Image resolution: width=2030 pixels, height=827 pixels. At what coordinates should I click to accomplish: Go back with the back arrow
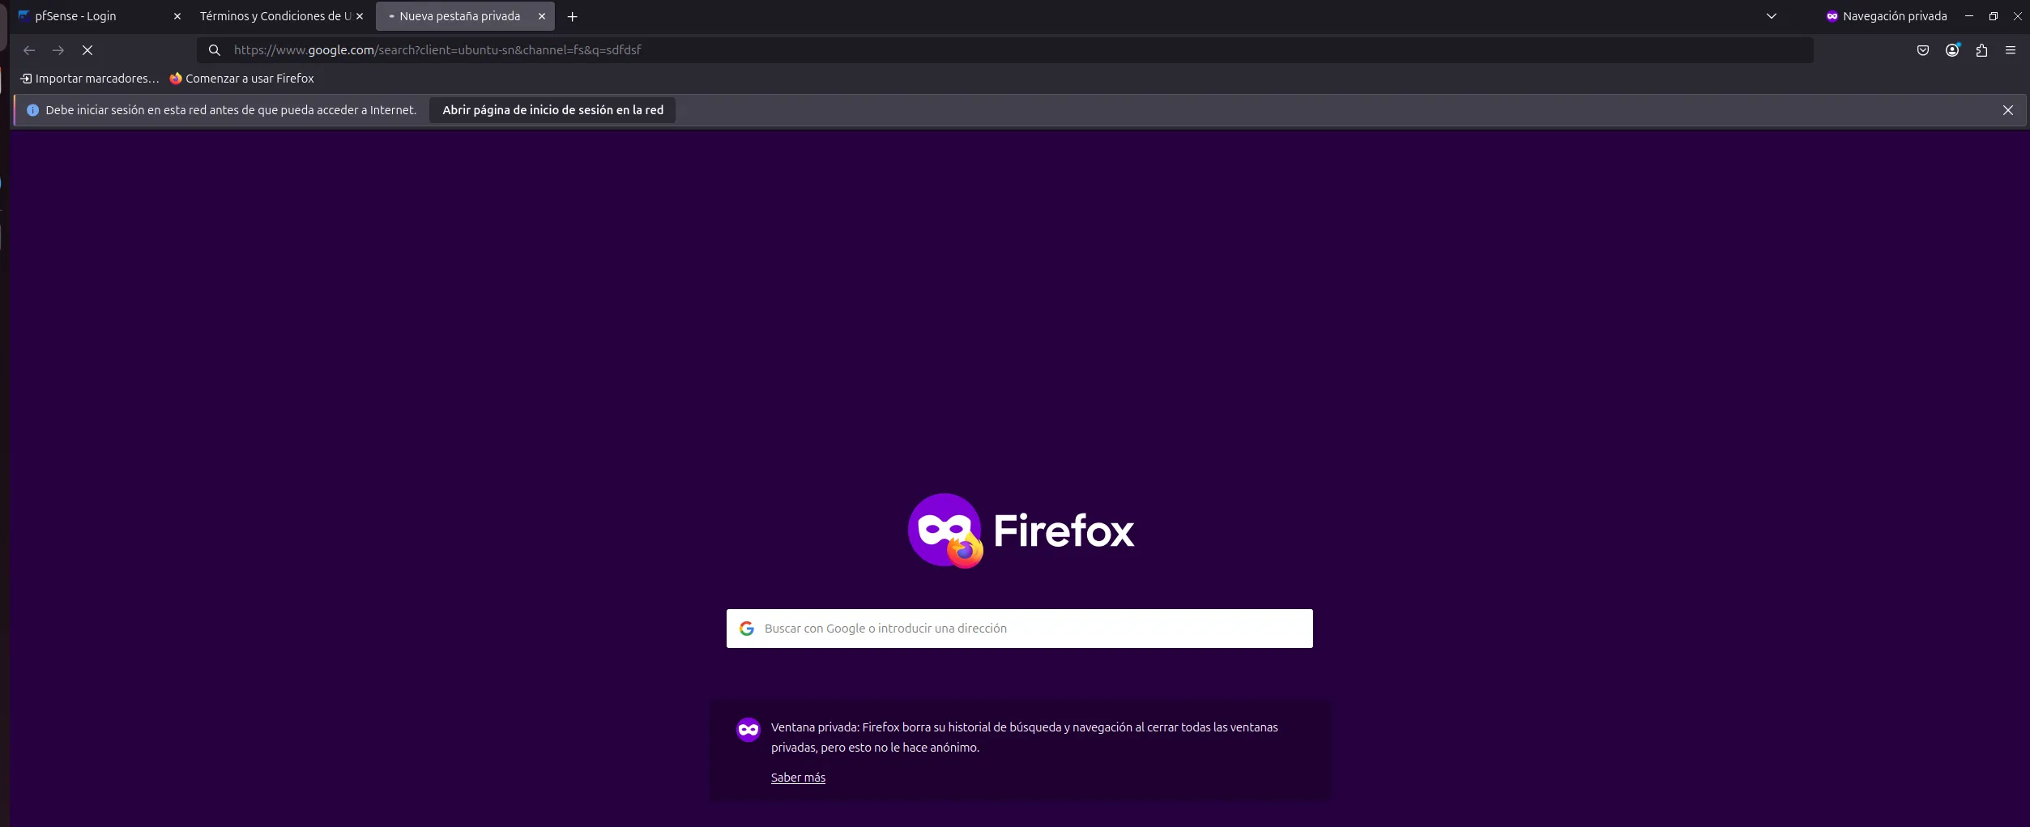[x=29, y=50]
